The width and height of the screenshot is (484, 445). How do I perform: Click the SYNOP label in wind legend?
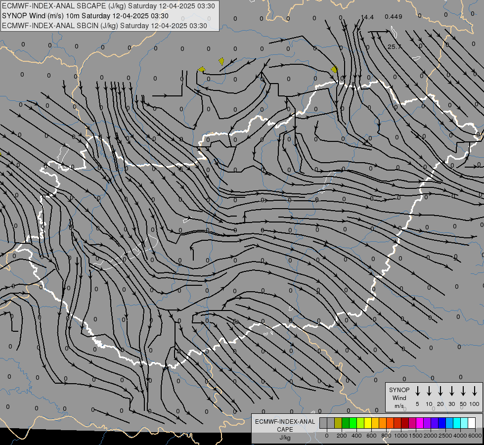pos(399,390)
